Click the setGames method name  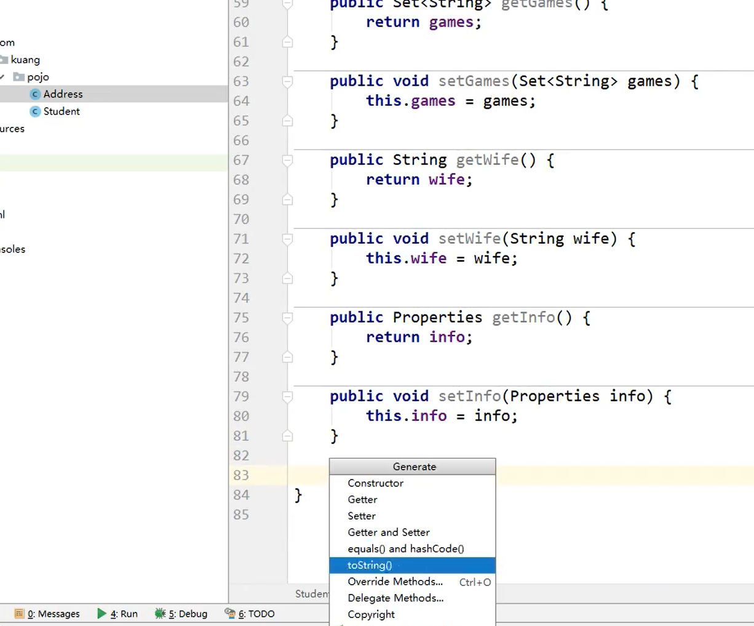[x=474, y=81]
